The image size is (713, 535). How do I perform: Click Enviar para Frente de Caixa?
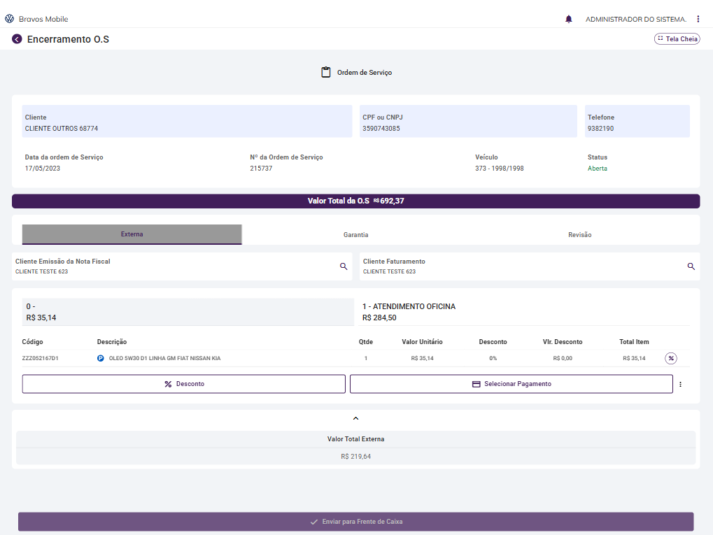pyautogui.click(x=355, y=522)
